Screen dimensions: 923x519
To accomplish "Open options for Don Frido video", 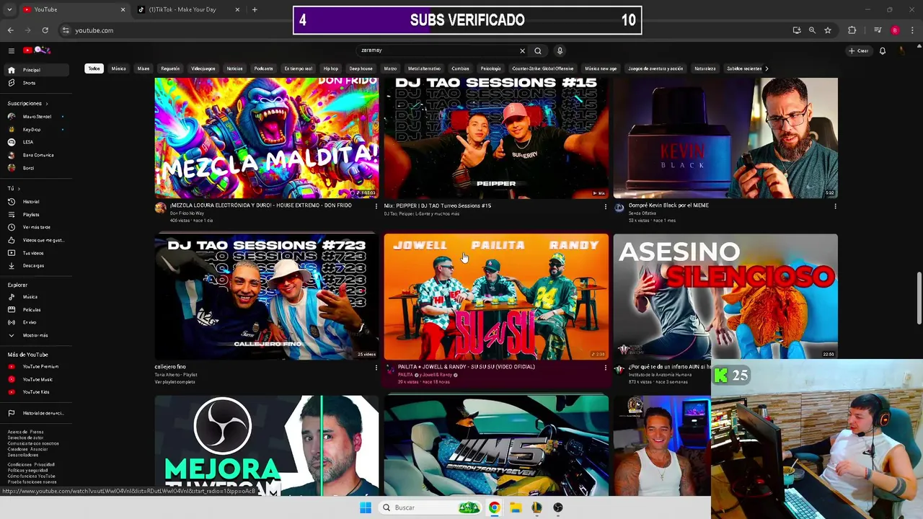I will 376,206.
